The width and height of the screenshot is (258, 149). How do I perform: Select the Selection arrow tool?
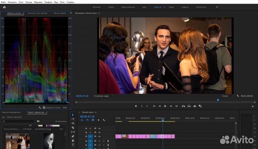73,115
